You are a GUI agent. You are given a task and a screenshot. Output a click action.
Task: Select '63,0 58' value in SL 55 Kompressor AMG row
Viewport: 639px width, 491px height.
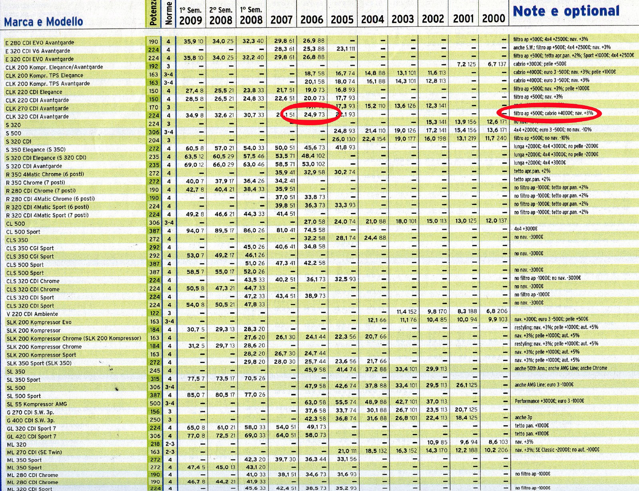(x=315, y=403)
